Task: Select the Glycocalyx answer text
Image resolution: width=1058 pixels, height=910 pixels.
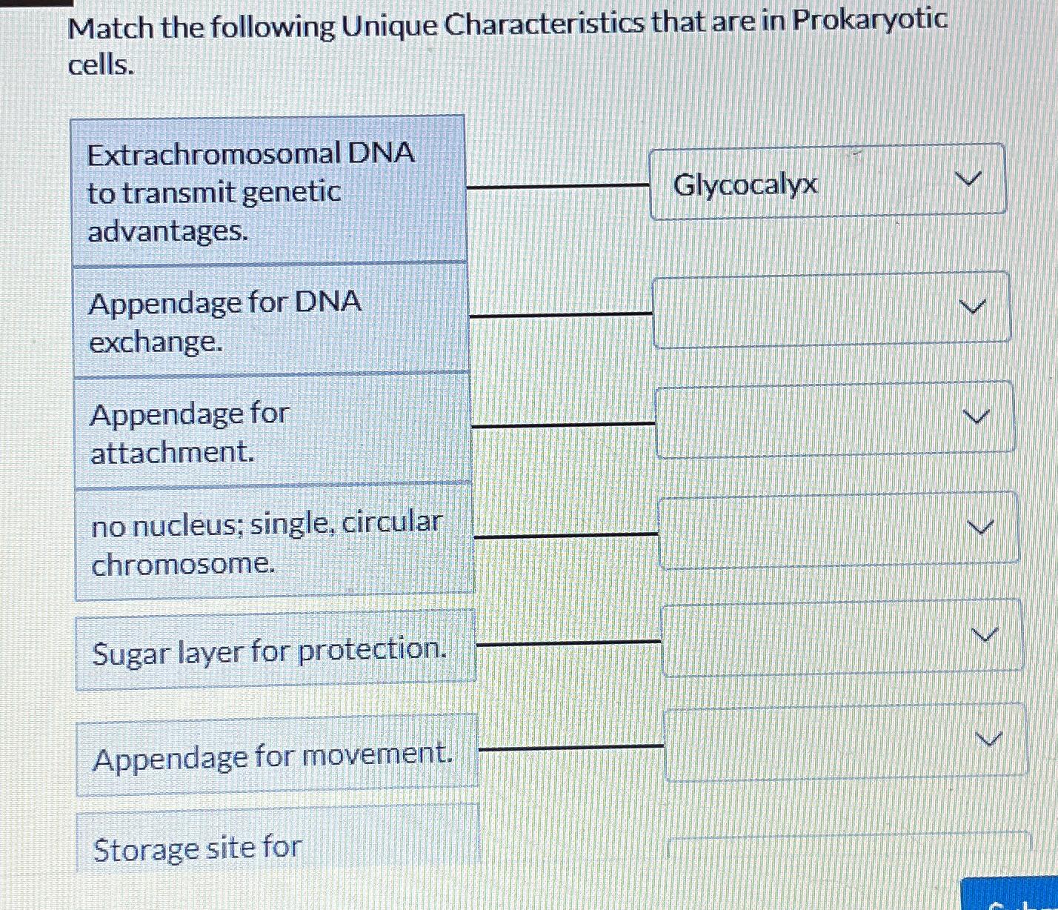Action: pyautogui.click(x=745, y=185)
